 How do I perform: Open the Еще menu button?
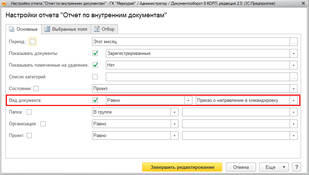[x=274, y=167]
